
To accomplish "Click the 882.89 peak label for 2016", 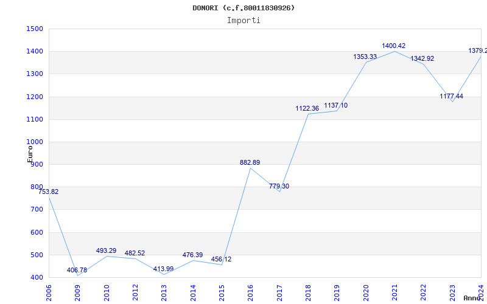I will tap(250, 162).
